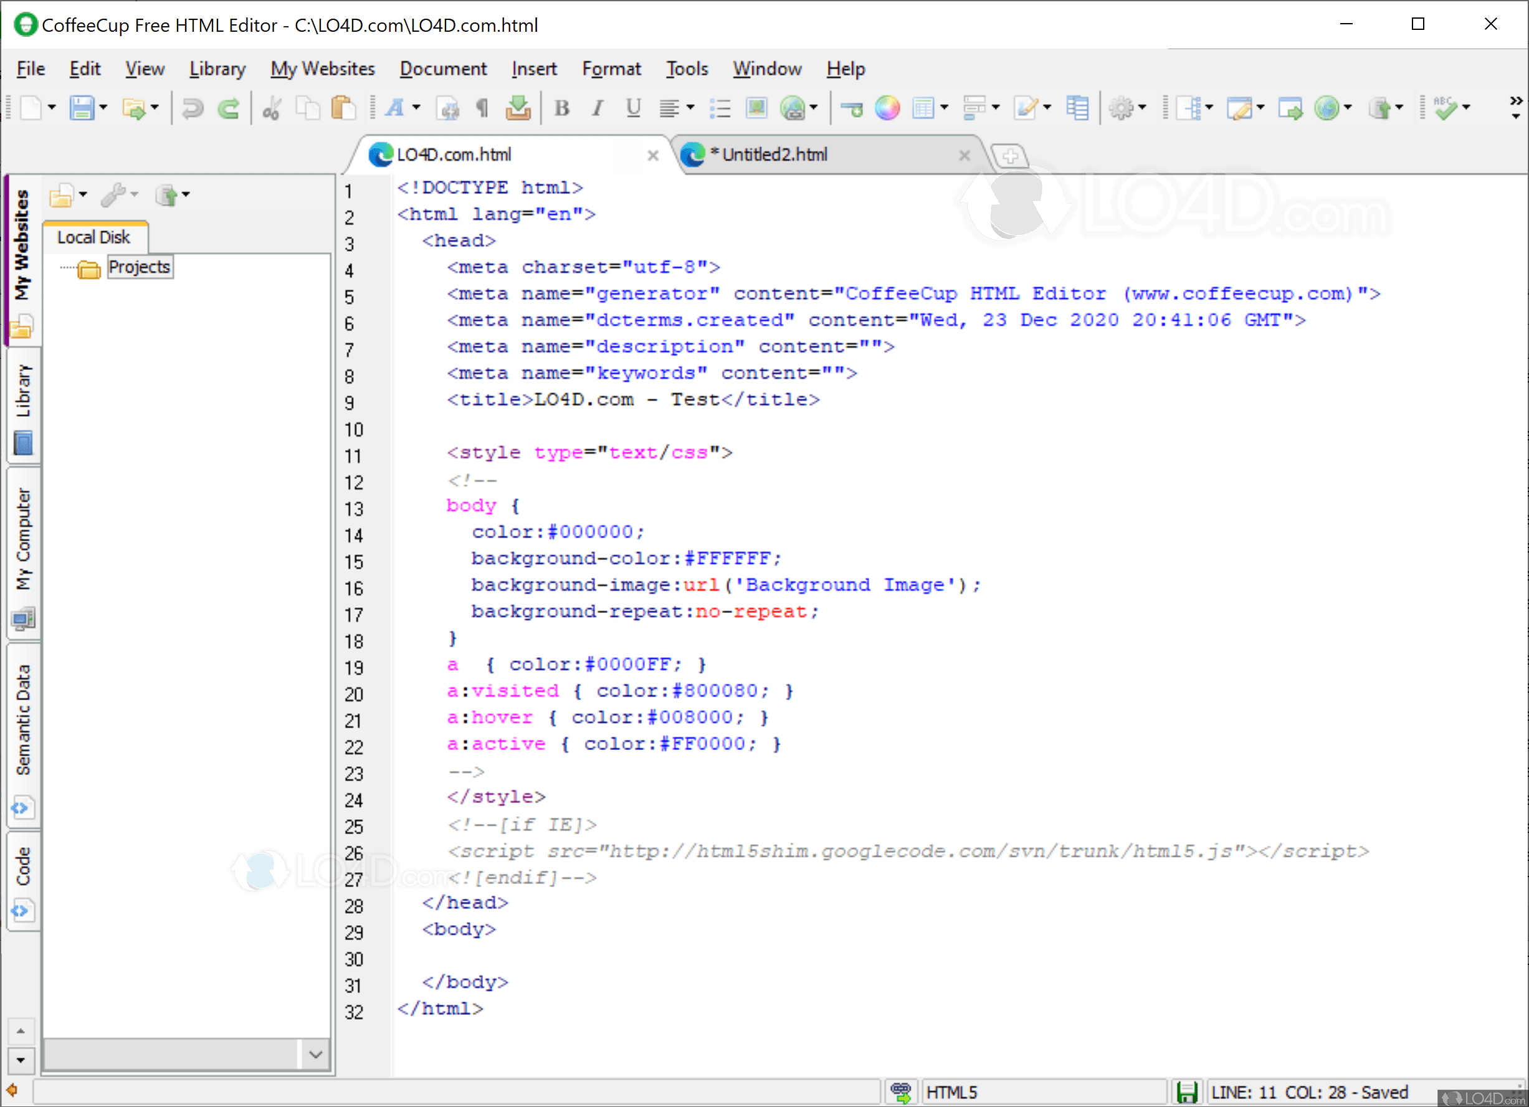Viewport: 1529px width, 1107px height.
Task: Toggle Italic formatting button
Action: pyautogui.click(x=597, y=108)
